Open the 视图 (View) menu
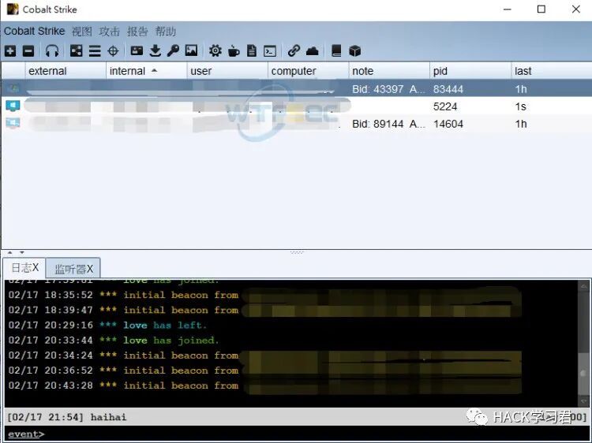 coord(82,32)
